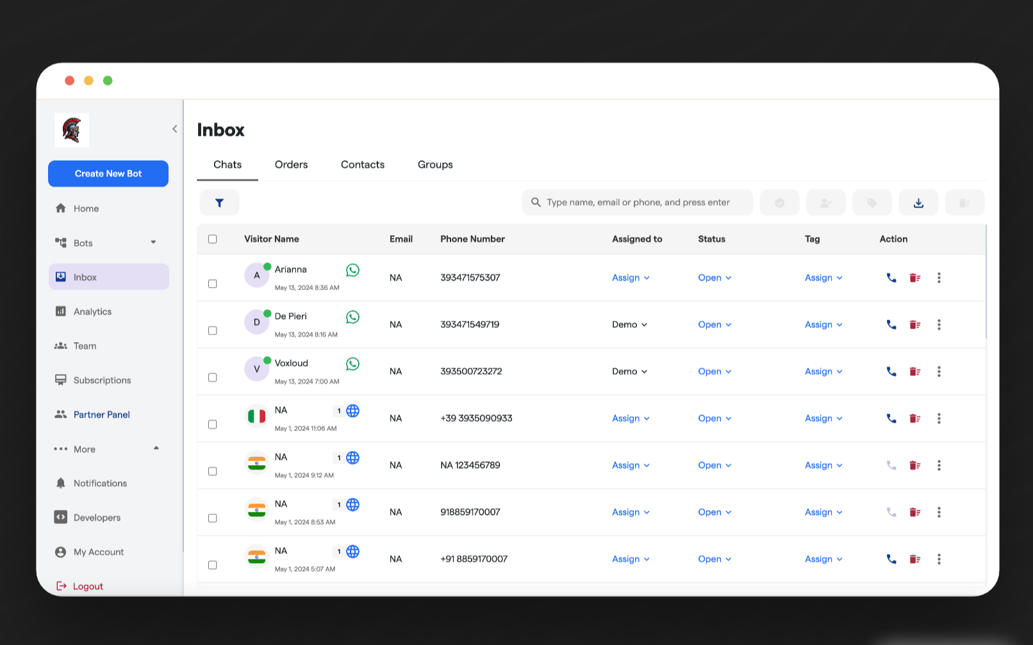Open Demo dropdown for De Pieri

(x=629, y=325)
